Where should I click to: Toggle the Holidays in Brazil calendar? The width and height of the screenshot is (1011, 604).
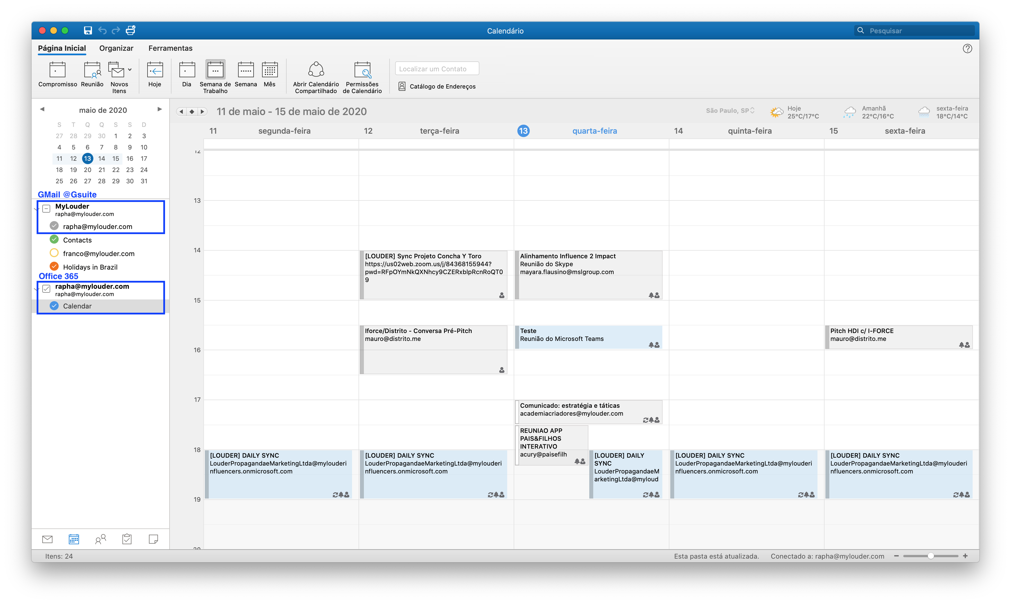pos(54,266)
